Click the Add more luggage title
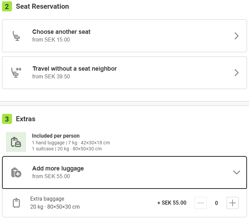Screen dimensions: 249x219 58,168
